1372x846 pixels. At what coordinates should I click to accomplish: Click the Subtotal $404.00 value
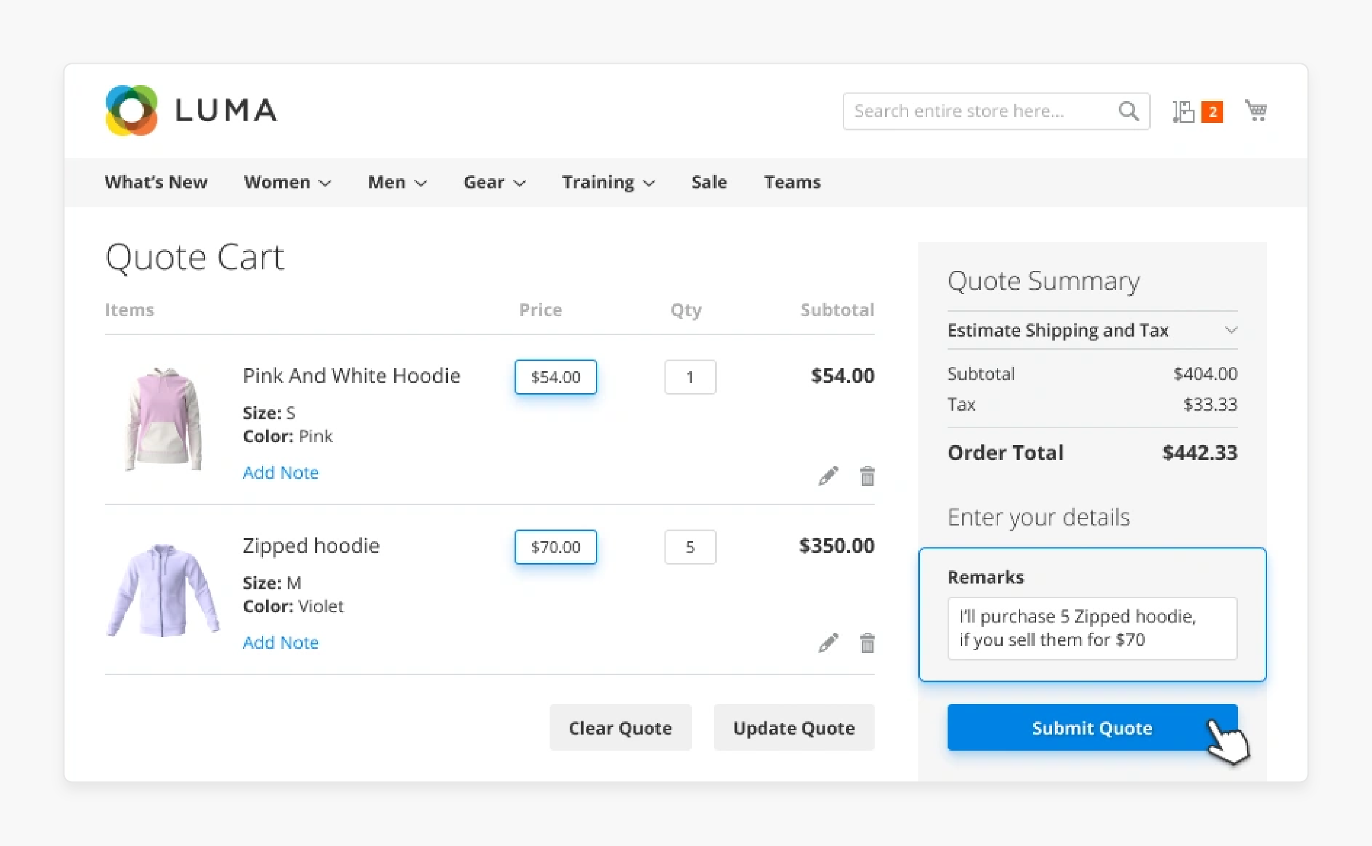(x=1205, y=374)
